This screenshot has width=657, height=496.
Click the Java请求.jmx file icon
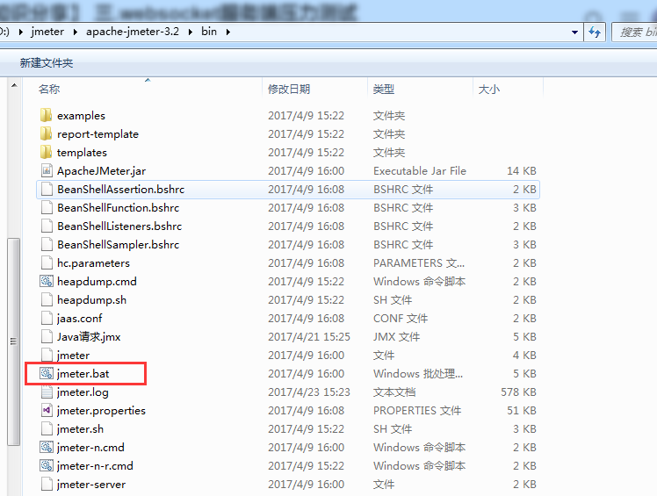[47, 336]
